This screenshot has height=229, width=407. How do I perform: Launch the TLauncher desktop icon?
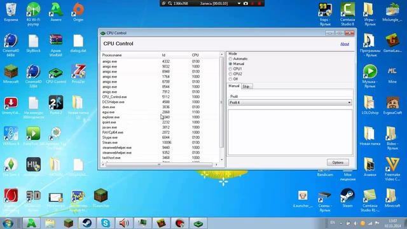100,198
